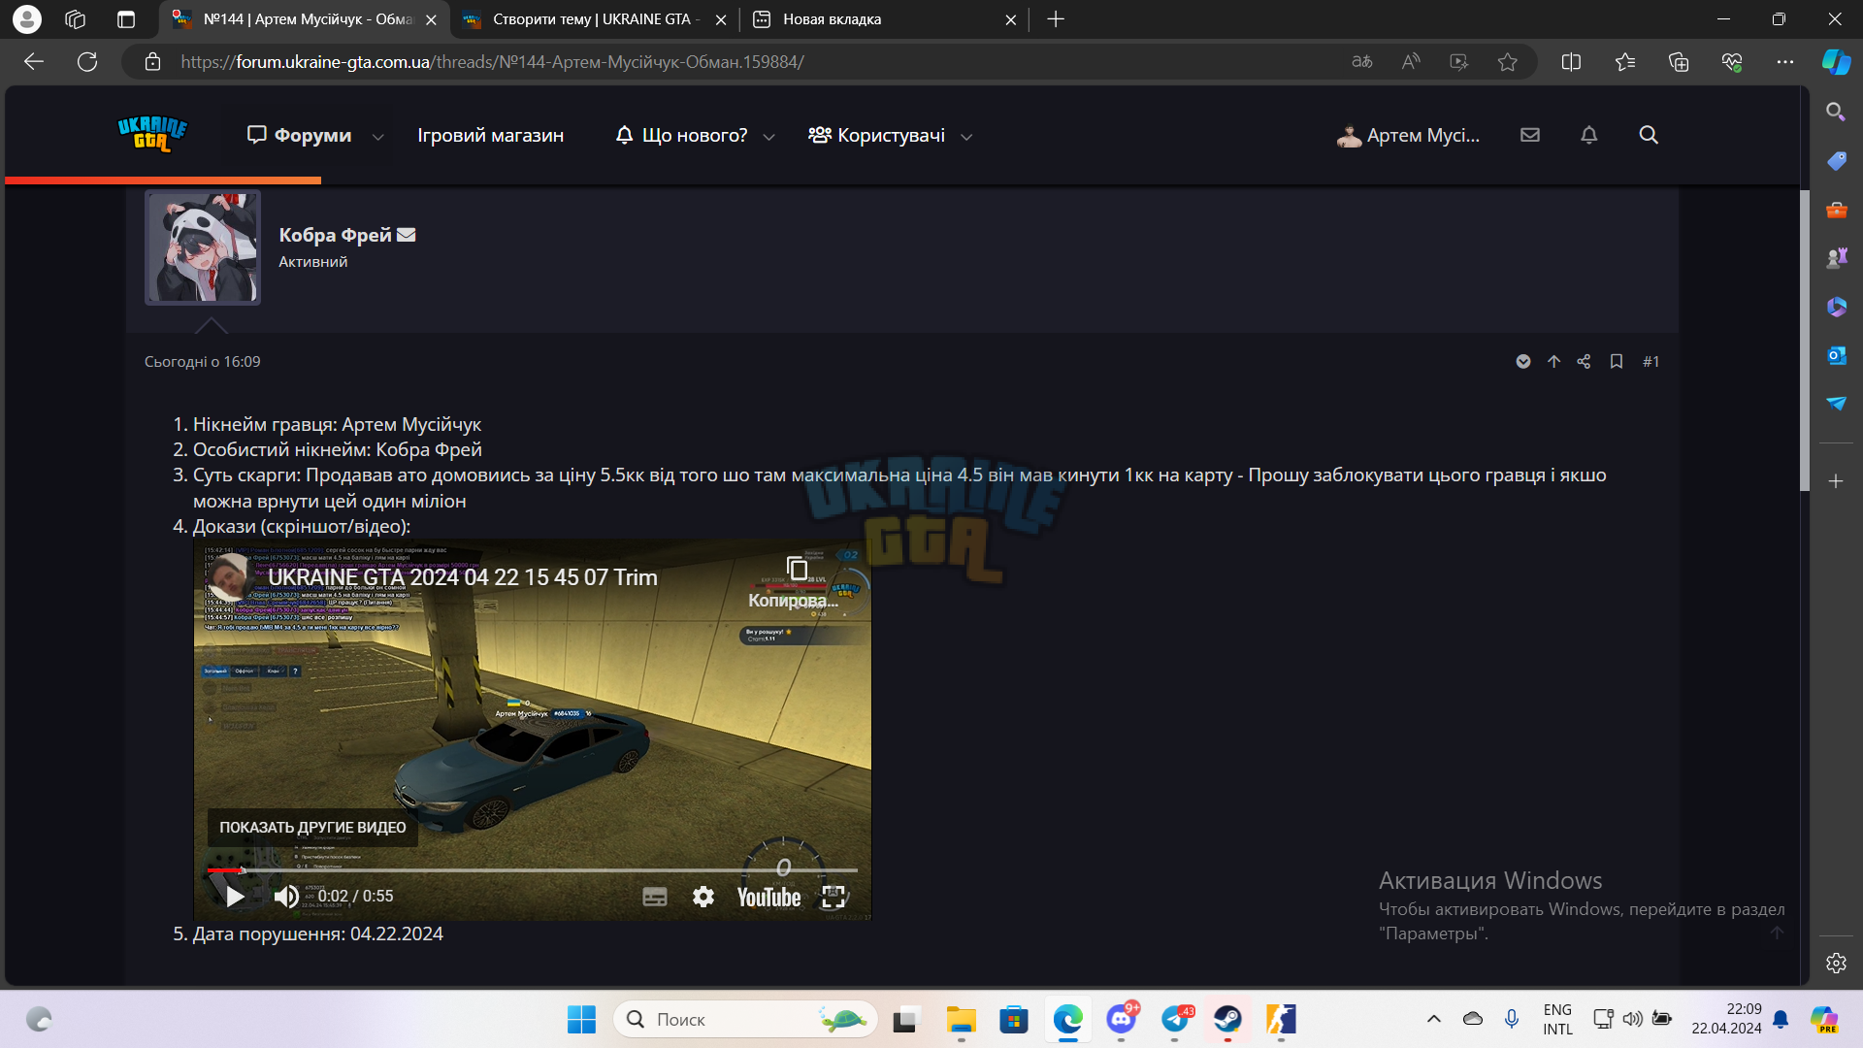The width and height of the screenshot is (1863, 1048).
Task: Show hidden system tray icons
Action: 1433,1019
